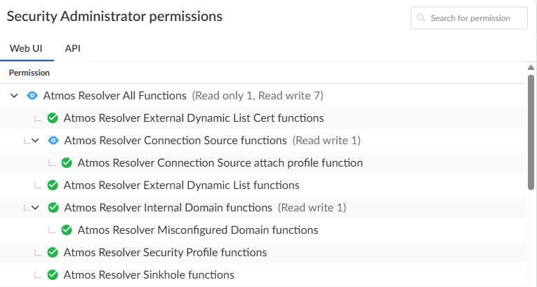Image resolution: width=537 pixels, height=287 pixels.
Task: Click green check beside Connection Source attach profile
Action: coord(67,163)
